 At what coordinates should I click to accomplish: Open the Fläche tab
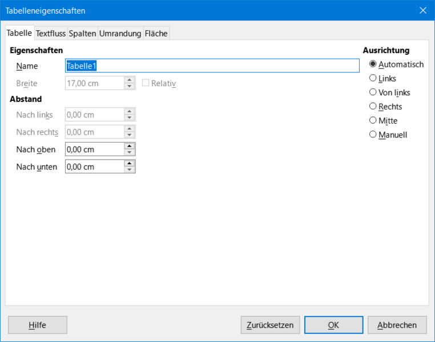(156, 34)
